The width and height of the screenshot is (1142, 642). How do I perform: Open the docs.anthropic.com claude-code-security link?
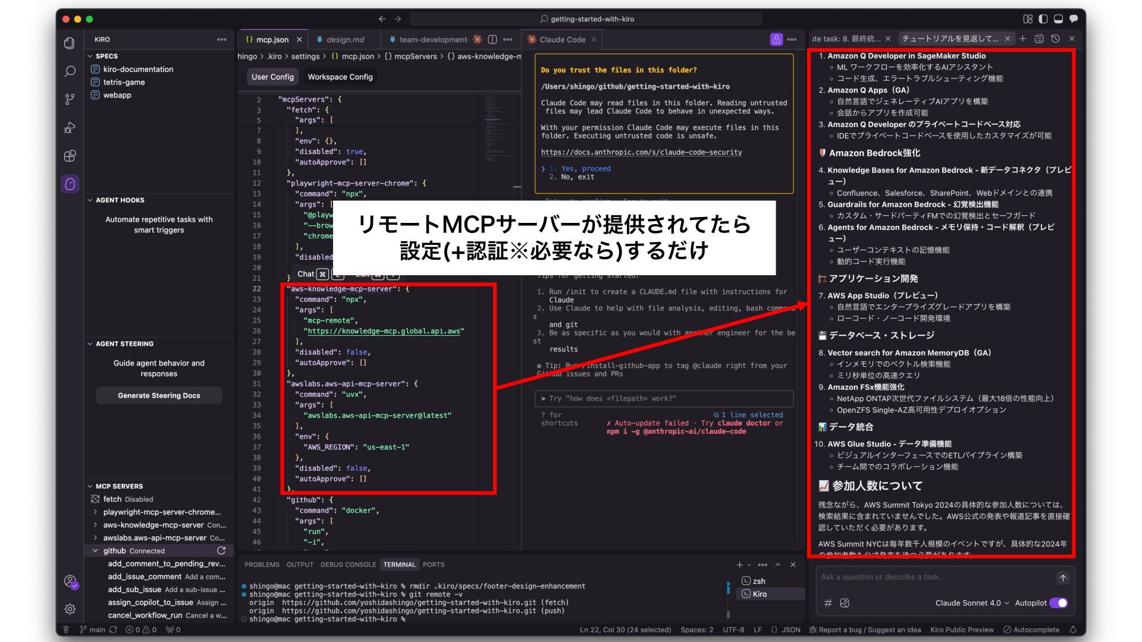tap(641, 152)
